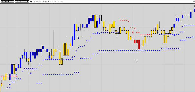Screen dimensions: 195x92
Task: Click the zoom in magnifier icon
Action: (x=37, y=1)
